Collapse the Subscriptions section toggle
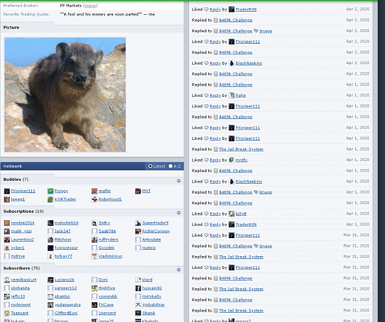This screenshot has height=322, width=385. pyautogui.click(x=179, y=213)
